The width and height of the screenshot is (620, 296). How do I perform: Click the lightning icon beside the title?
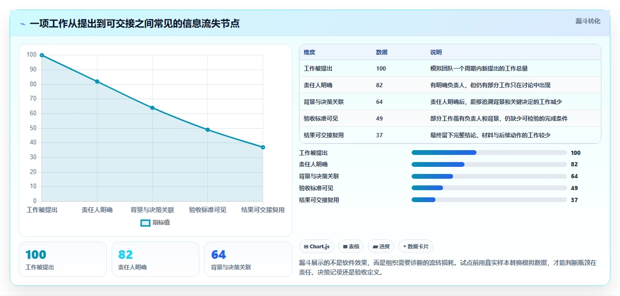coord(22,24)
